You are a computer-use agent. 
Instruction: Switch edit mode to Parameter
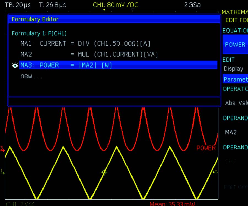point(235,79)
